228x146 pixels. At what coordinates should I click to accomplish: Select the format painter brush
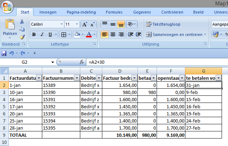(22, 37)
